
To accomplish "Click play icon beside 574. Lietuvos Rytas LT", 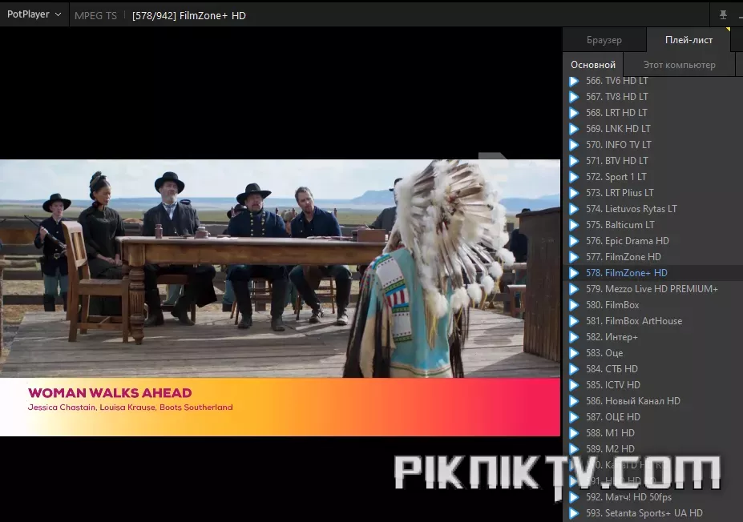I will 574,209.
